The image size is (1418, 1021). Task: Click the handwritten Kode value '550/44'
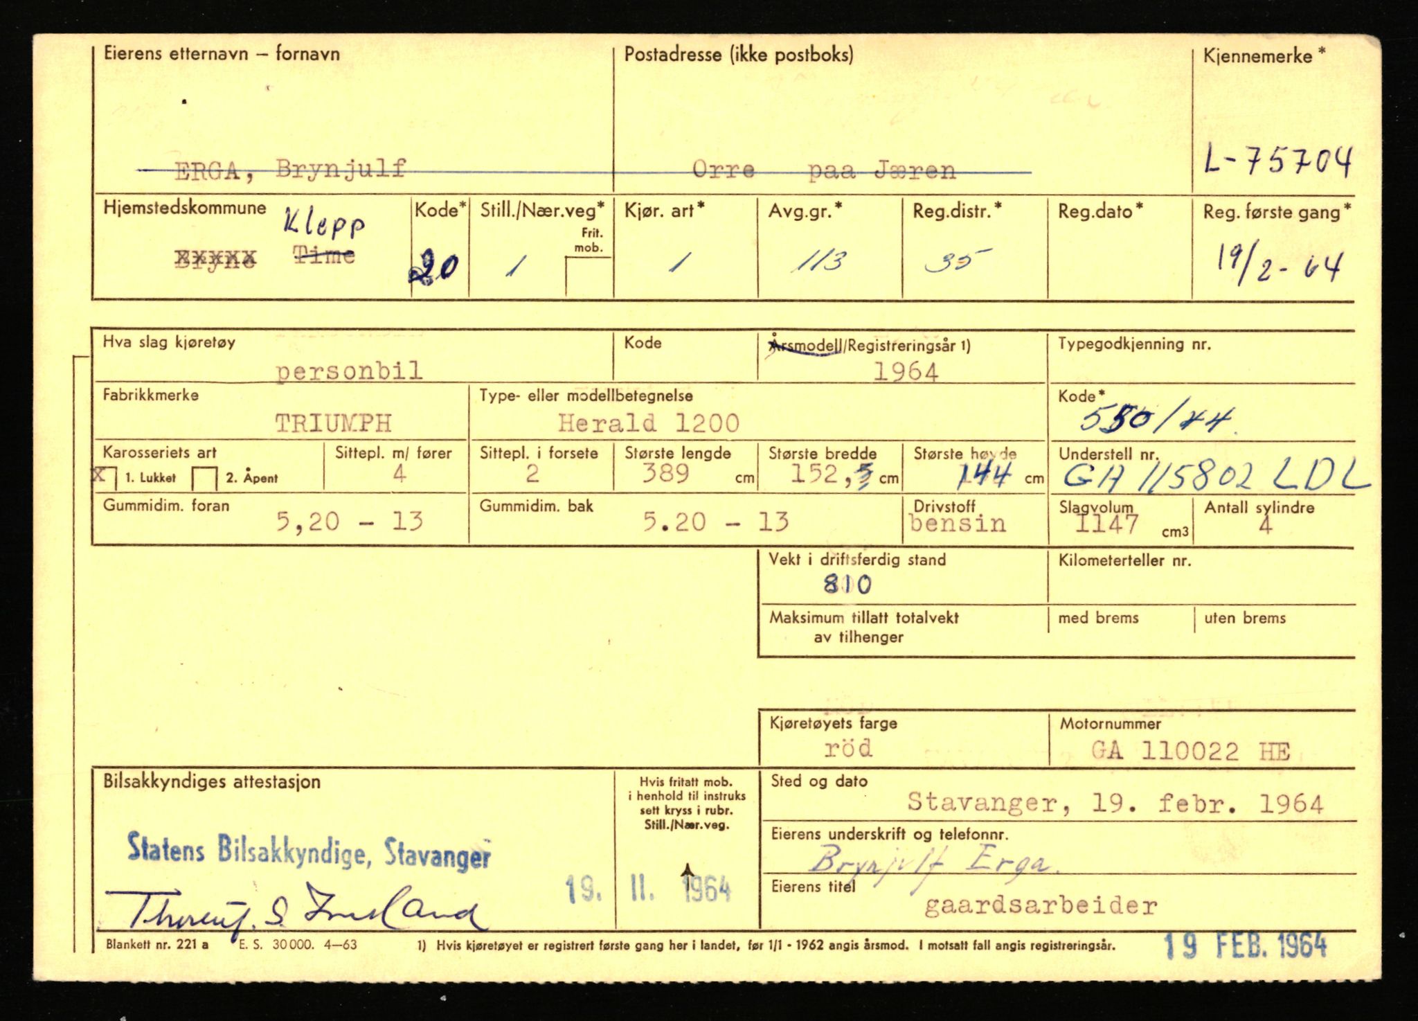[1158, 418]
